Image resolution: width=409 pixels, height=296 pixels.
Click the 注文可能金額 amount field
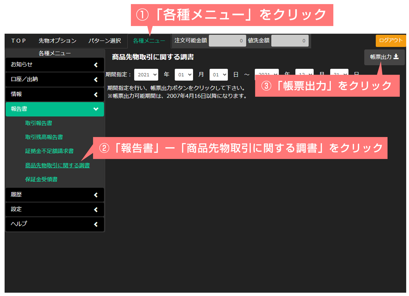click(227, 41)
